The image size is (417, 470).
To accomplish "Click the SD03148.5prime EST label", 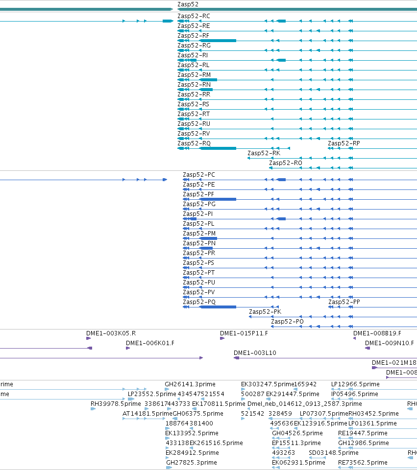I will pos(334,453).
